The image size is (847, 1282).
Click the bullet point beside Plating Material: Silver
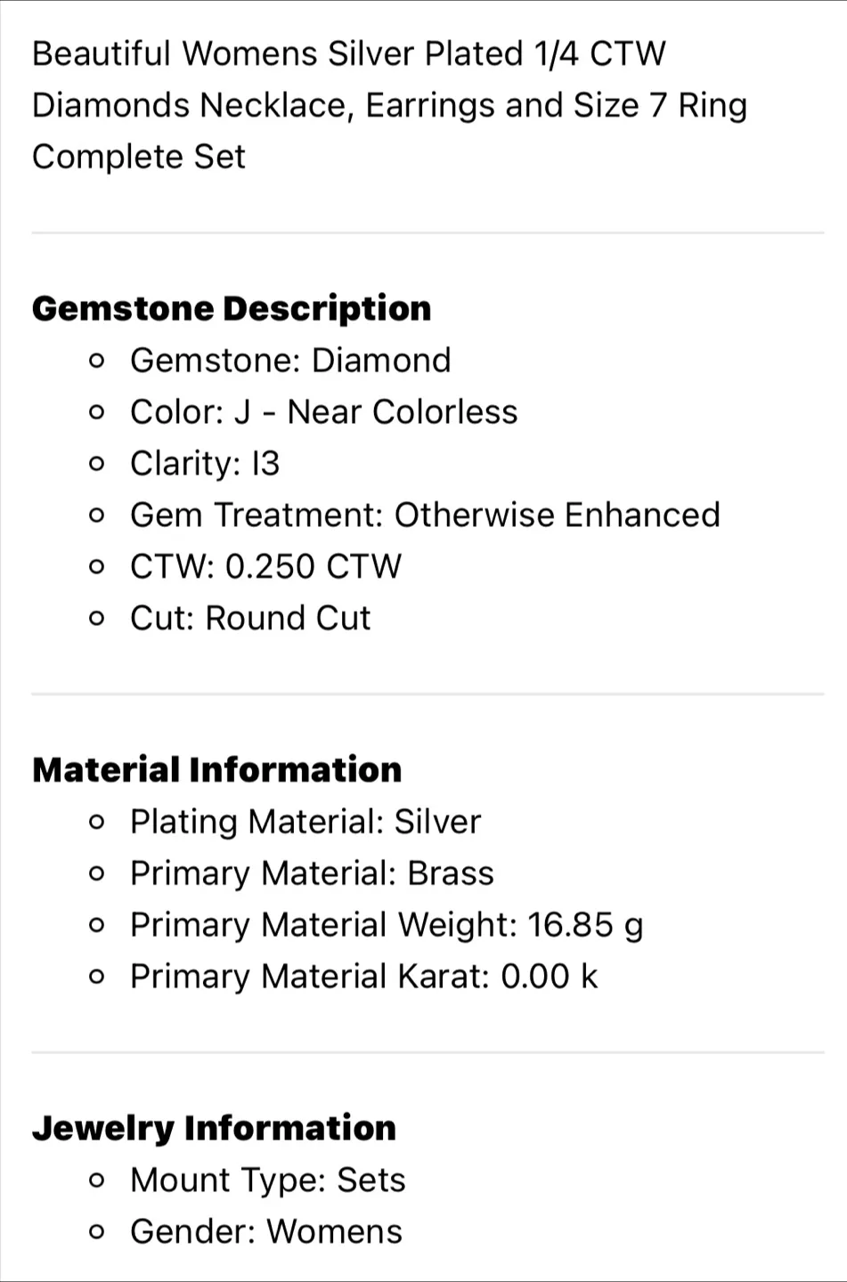[x=97, y=823]
